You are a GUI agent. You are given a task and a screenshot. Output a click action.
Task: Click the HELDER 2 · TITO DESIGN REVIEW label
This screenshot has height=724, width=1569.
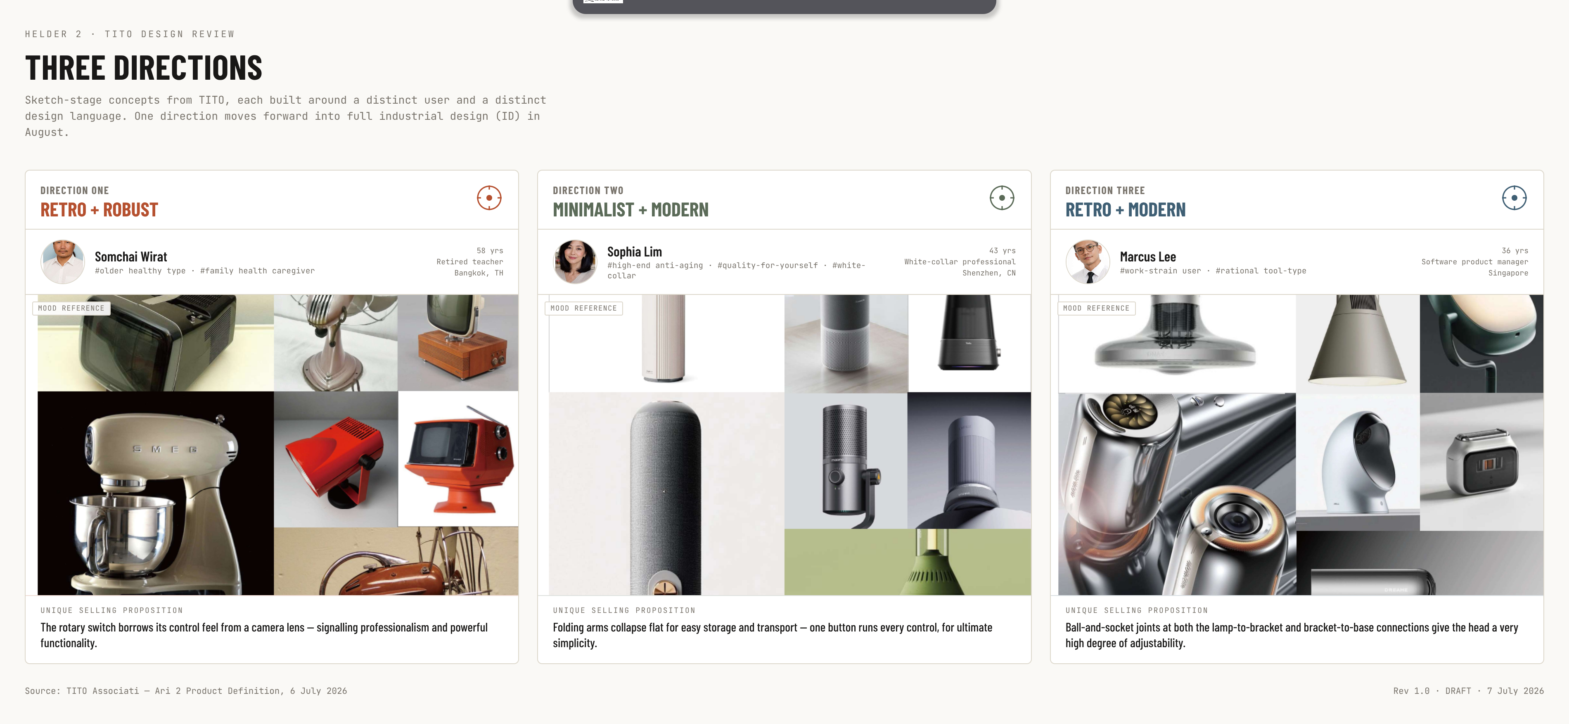click(x=130, y=34)
